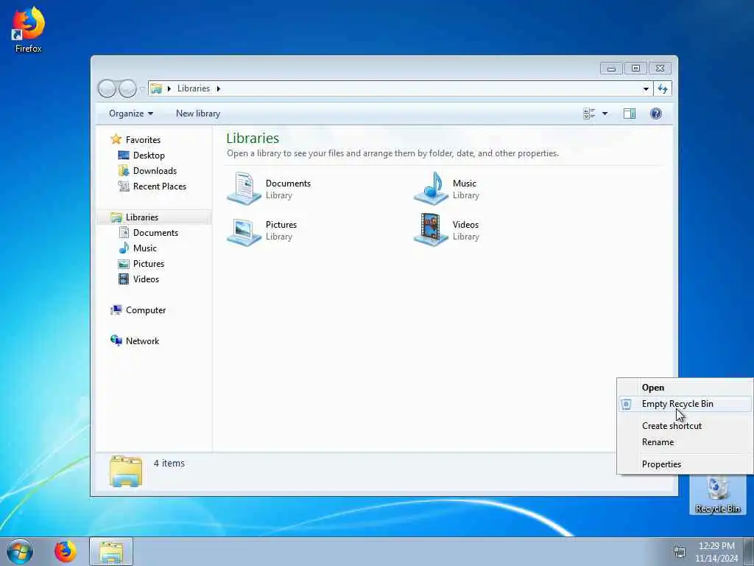Viewport: 754px width, 566px height.
Task: Launch Firefox from the taskbar
Action: point(66,551)
